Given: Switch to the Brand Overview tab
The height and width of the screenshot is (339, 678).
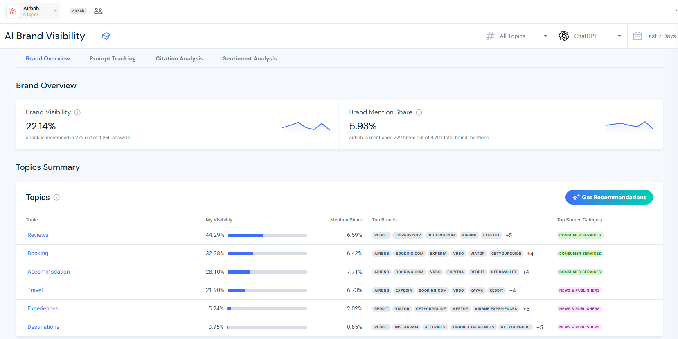Looking at the screenshot, I should click(x=48, y=58).
